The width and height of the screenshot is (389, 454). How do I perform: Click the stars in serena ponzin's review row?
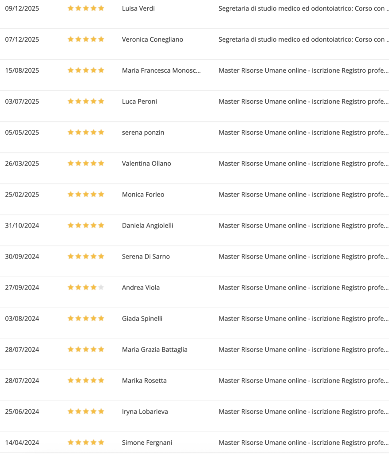click(x=86, y=133)
